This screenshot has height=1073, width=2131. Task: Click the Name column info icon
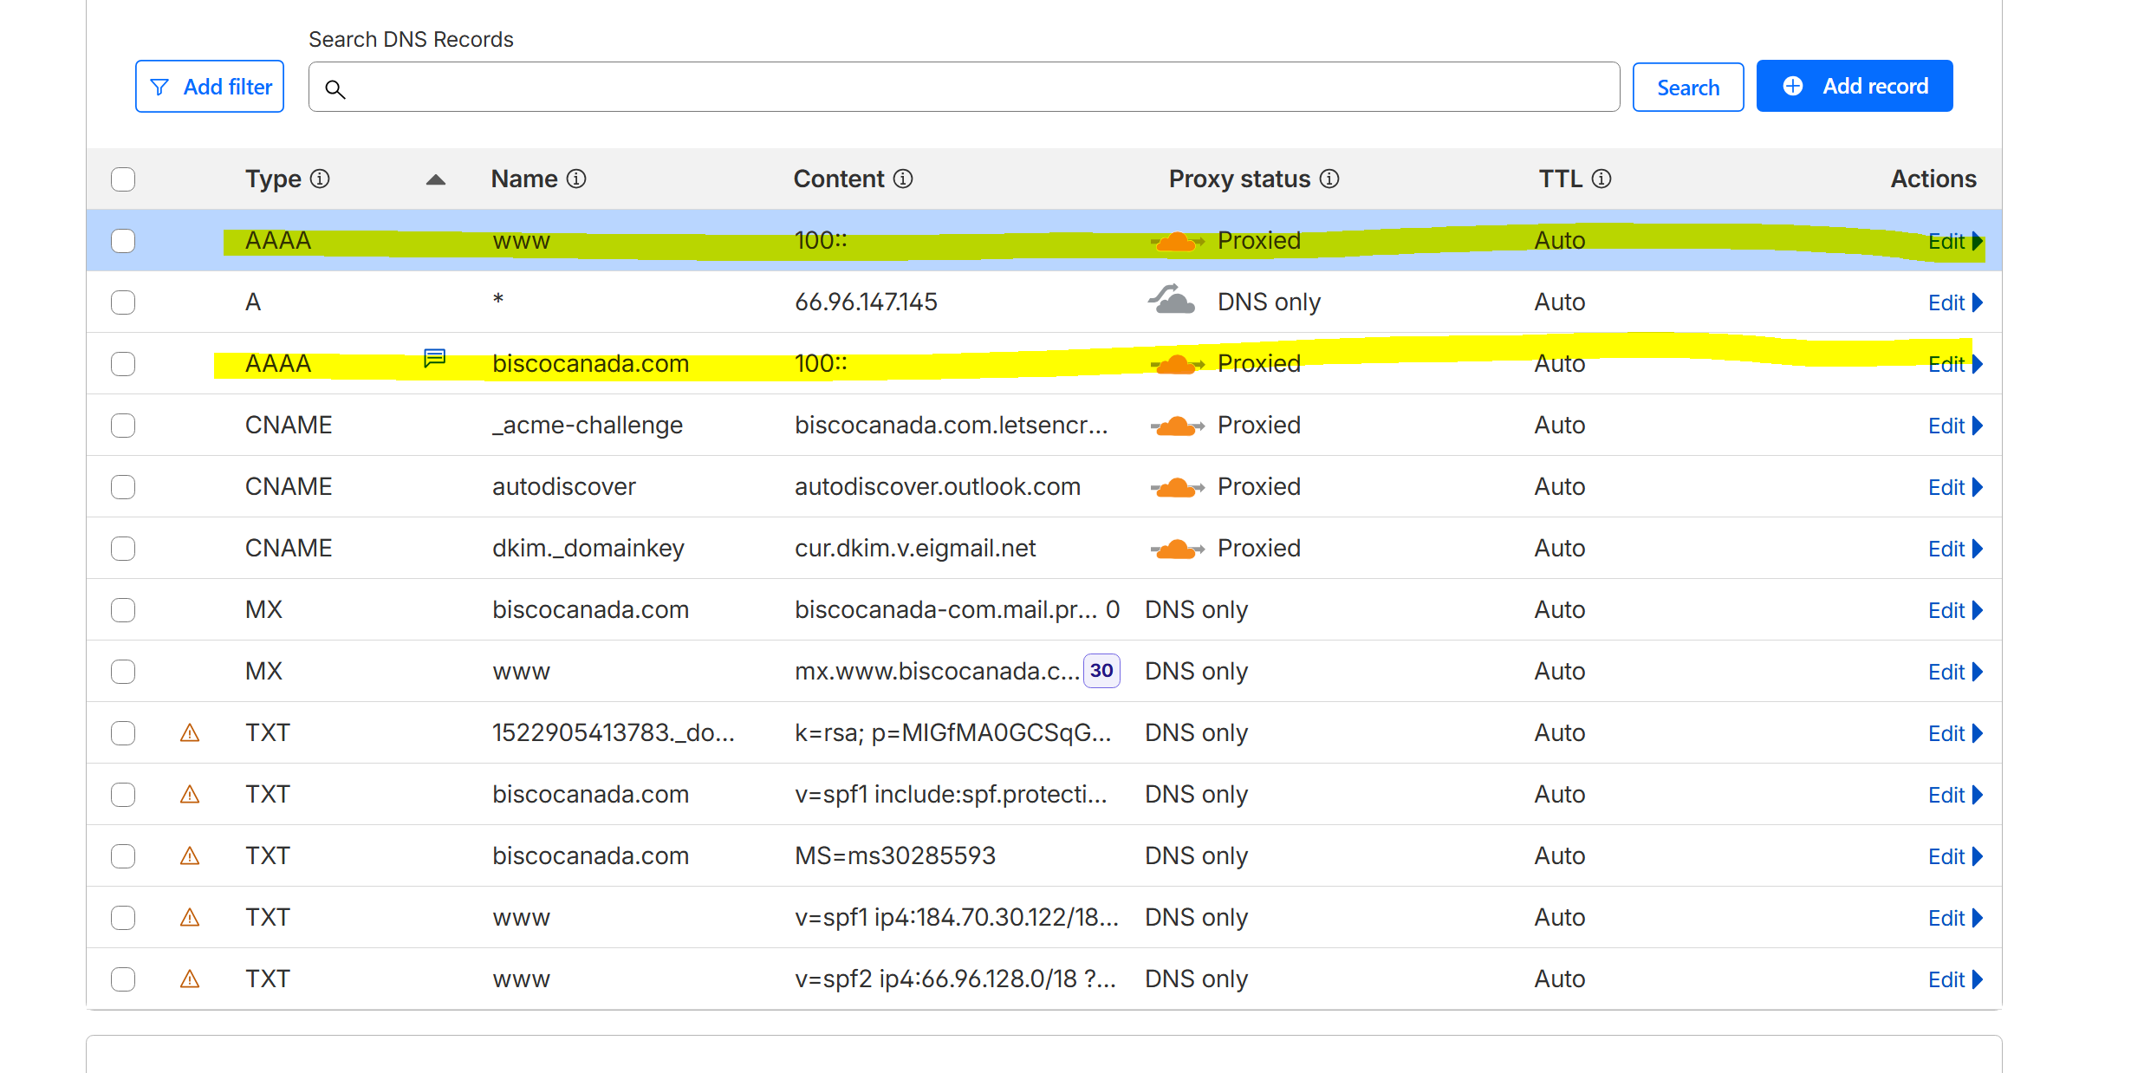click(576, 179)
